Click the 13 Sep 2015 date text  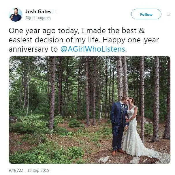tap(38, 170)
